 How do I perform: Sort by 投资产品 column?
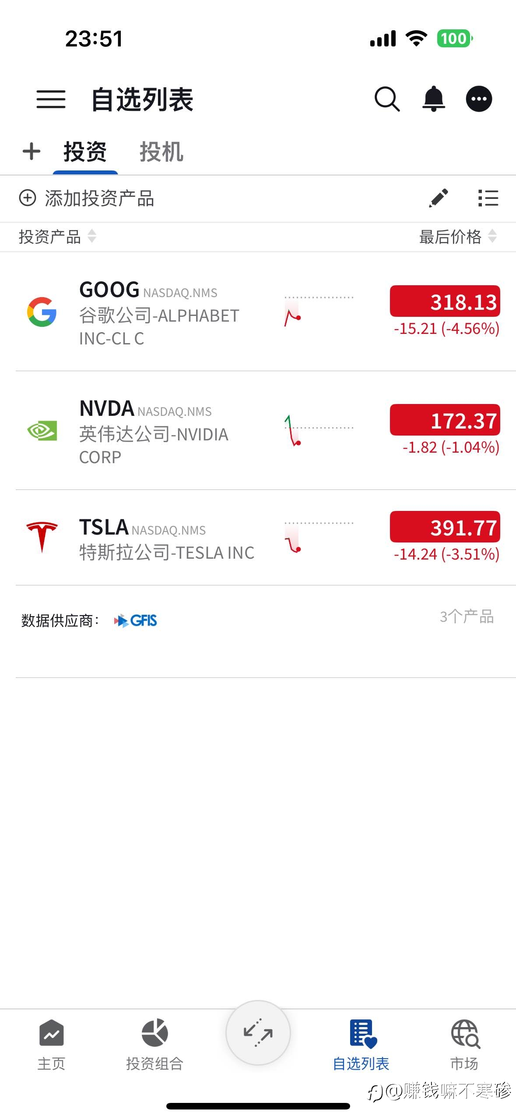click(57, 237)
